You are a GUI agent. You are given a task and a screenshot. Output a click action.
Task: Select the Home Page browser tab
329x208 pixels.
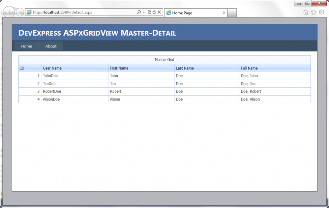click(x=193, y=13)
